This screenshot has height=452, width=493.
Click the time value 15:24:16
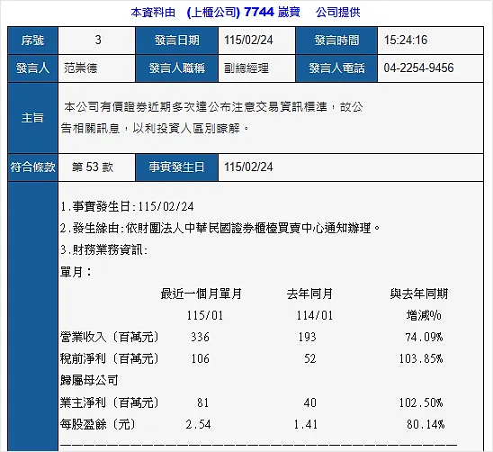[x=406, y=40]
